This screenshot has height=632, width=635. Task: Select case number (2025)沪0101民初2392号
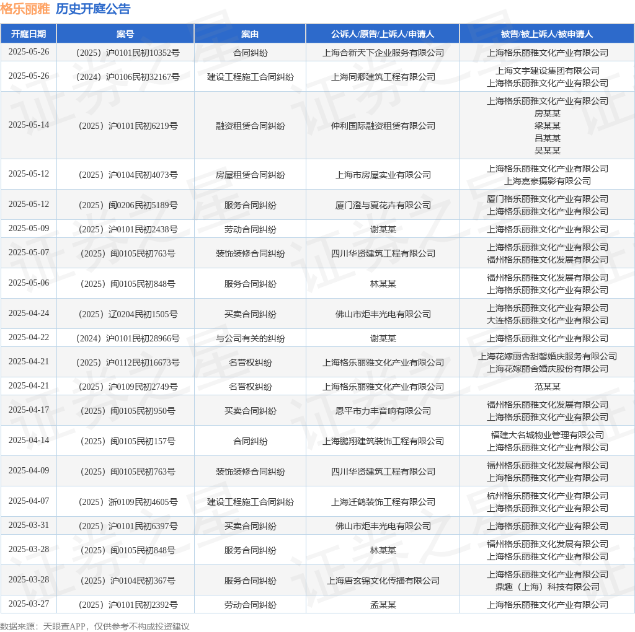pyautogui.click(x=128, y=605)
